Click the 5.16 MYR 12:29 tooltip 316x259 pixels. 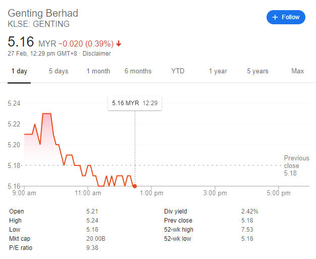(135, 103)
